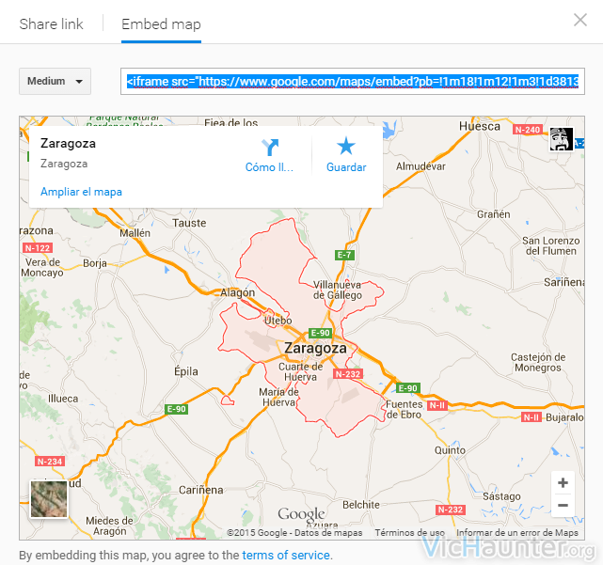This screenshot has height=565, width=603.
Task: Click the Mallén town label
Action: click(x=135, y=233)
